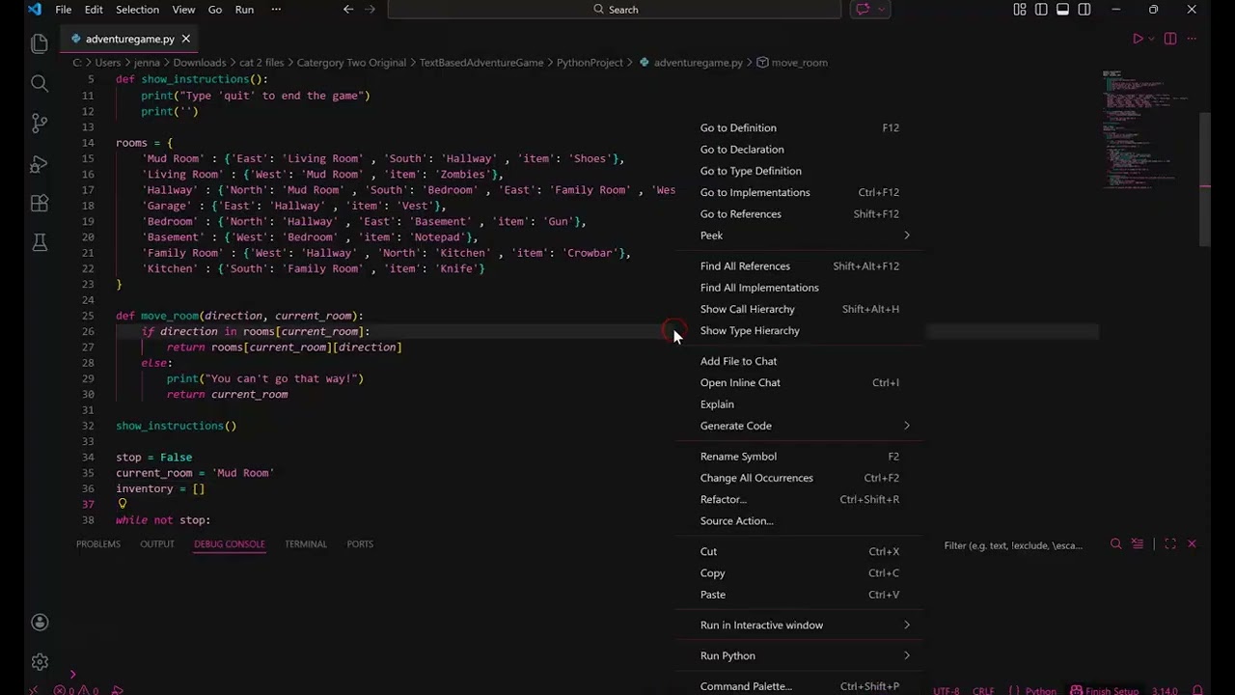The height and width of the screenshot is (695, 1235).
Task: Switch to the Problems panel tab
Action: pyautogui.click(x=98, y=544)
